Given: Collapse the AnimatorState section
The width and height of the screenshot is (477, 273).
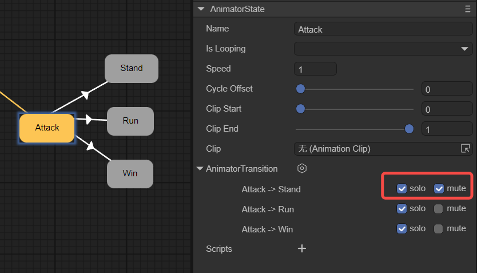Looking at the screenshot, I should point(200,9).
